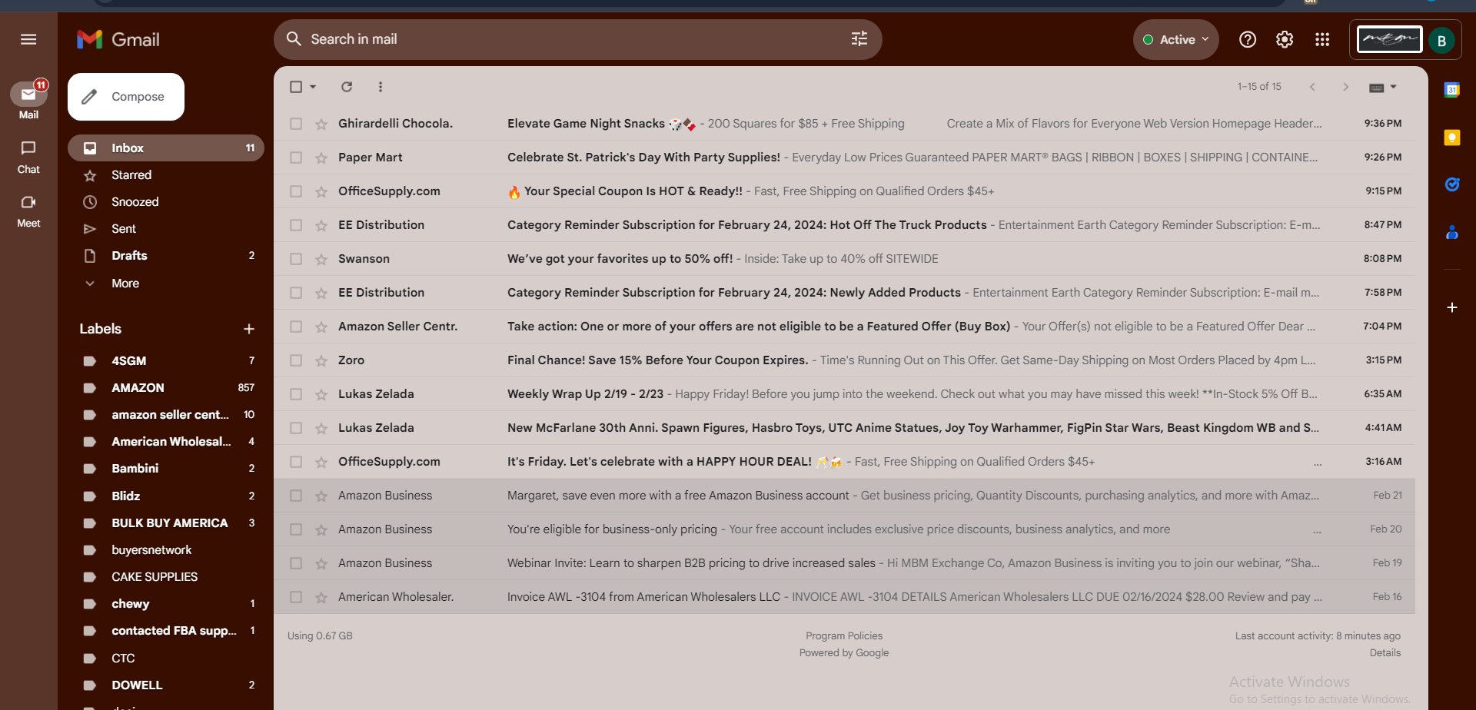This screenshot has width=1476, height=710.
Task: Select OfficeSupply.com Special Coupon email checkbox
Action: click(296, 191)
